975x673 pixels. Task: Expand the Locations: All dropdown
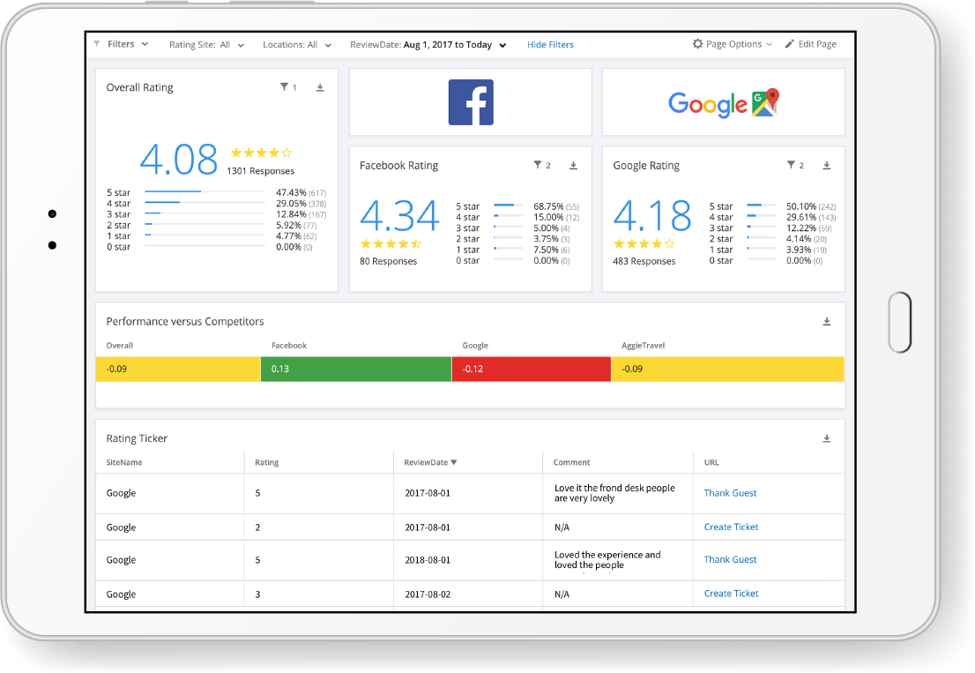tap(296, 45)
